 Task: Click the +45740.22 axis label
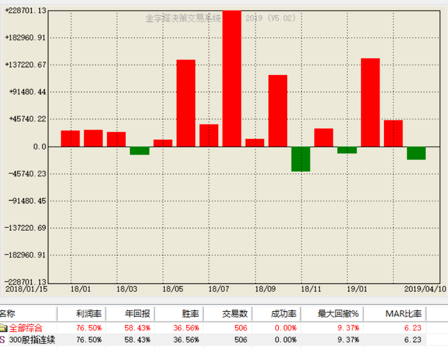coord(27,119)
